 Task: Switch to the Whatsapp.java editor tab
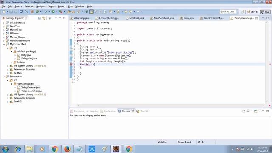tap(80, 18)
